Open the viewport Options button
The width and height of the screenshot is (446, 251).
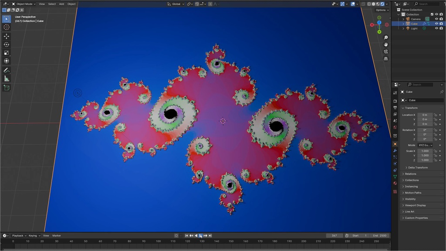pos(382,10)
